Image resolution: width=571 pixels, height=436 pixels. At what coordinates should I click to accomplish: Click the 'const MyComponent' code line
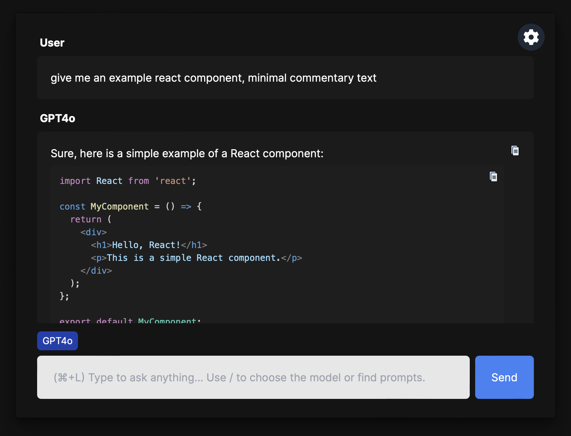click(130, 207)
